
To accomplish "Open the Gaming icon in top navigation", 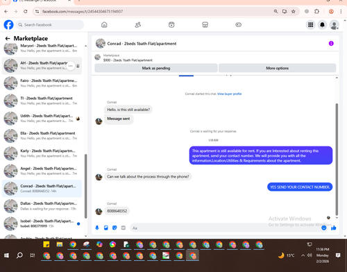I will (x=239, y=25).
